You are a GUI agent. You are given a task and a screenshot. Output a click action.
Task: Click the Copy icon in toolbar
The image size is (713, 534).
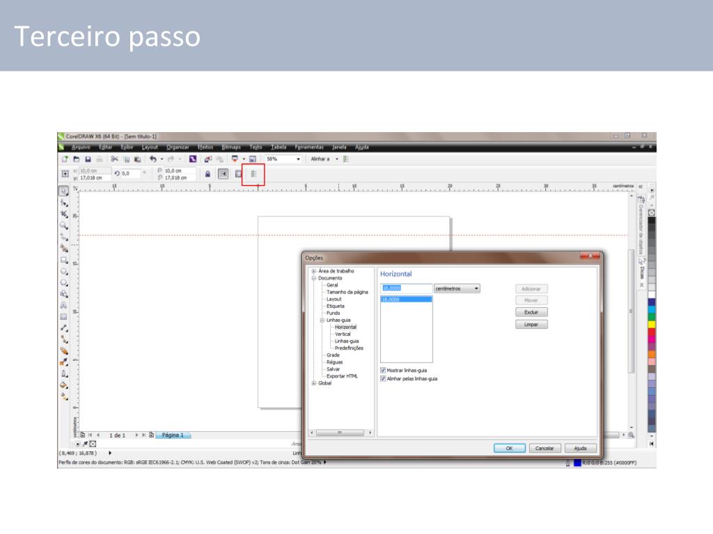pyautogui.click(x=127, y=159)
